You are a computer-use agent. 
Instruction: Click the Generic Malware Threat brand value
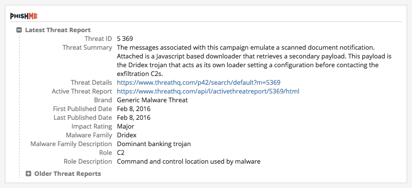click(x=153, y=100)
